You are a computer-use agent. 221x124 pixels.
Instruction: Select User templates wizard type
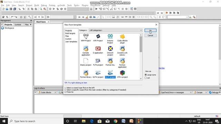click(71, 42)
